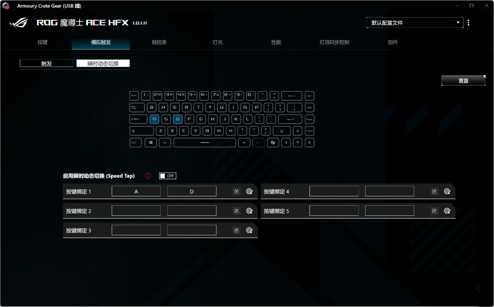The image size is (494, 307).
Task: Switch to the 固件 tab
Action: [393, 42]
